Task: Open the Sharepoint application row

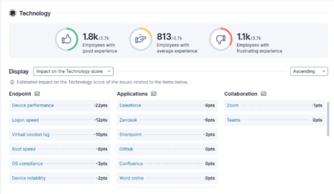Action: click(x=167, y=135)
